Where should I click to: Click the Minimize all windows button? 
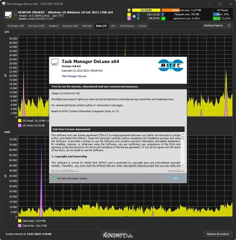pos(218,234)
